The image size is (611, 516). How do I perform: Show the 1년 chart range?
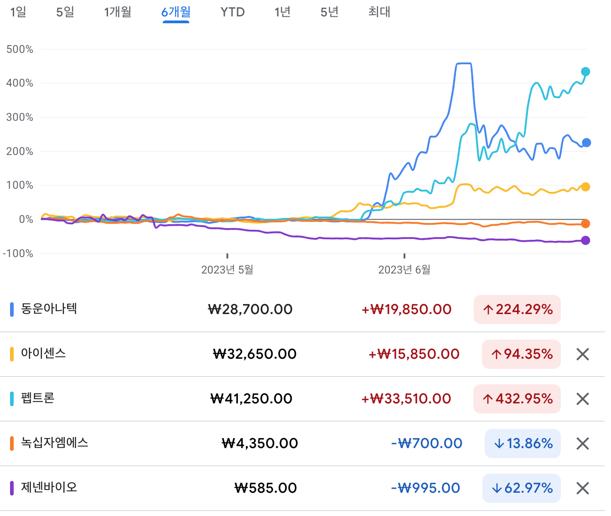(x=282, y=12)
